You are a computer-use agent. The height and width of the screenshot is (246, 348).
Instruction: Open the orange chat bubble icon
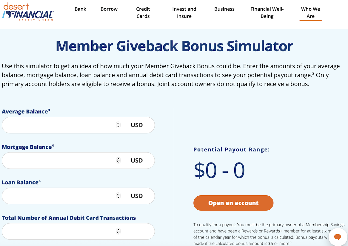pos(338,237)
